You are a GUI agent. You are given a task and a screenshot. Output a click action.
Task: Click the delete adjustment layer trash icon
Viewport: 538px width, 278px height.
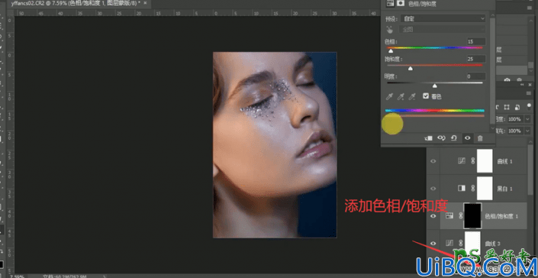point(480,138)
